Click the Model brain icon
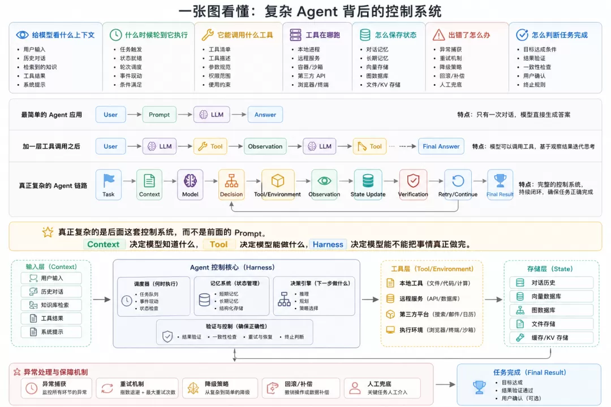 tap(190, 181)
